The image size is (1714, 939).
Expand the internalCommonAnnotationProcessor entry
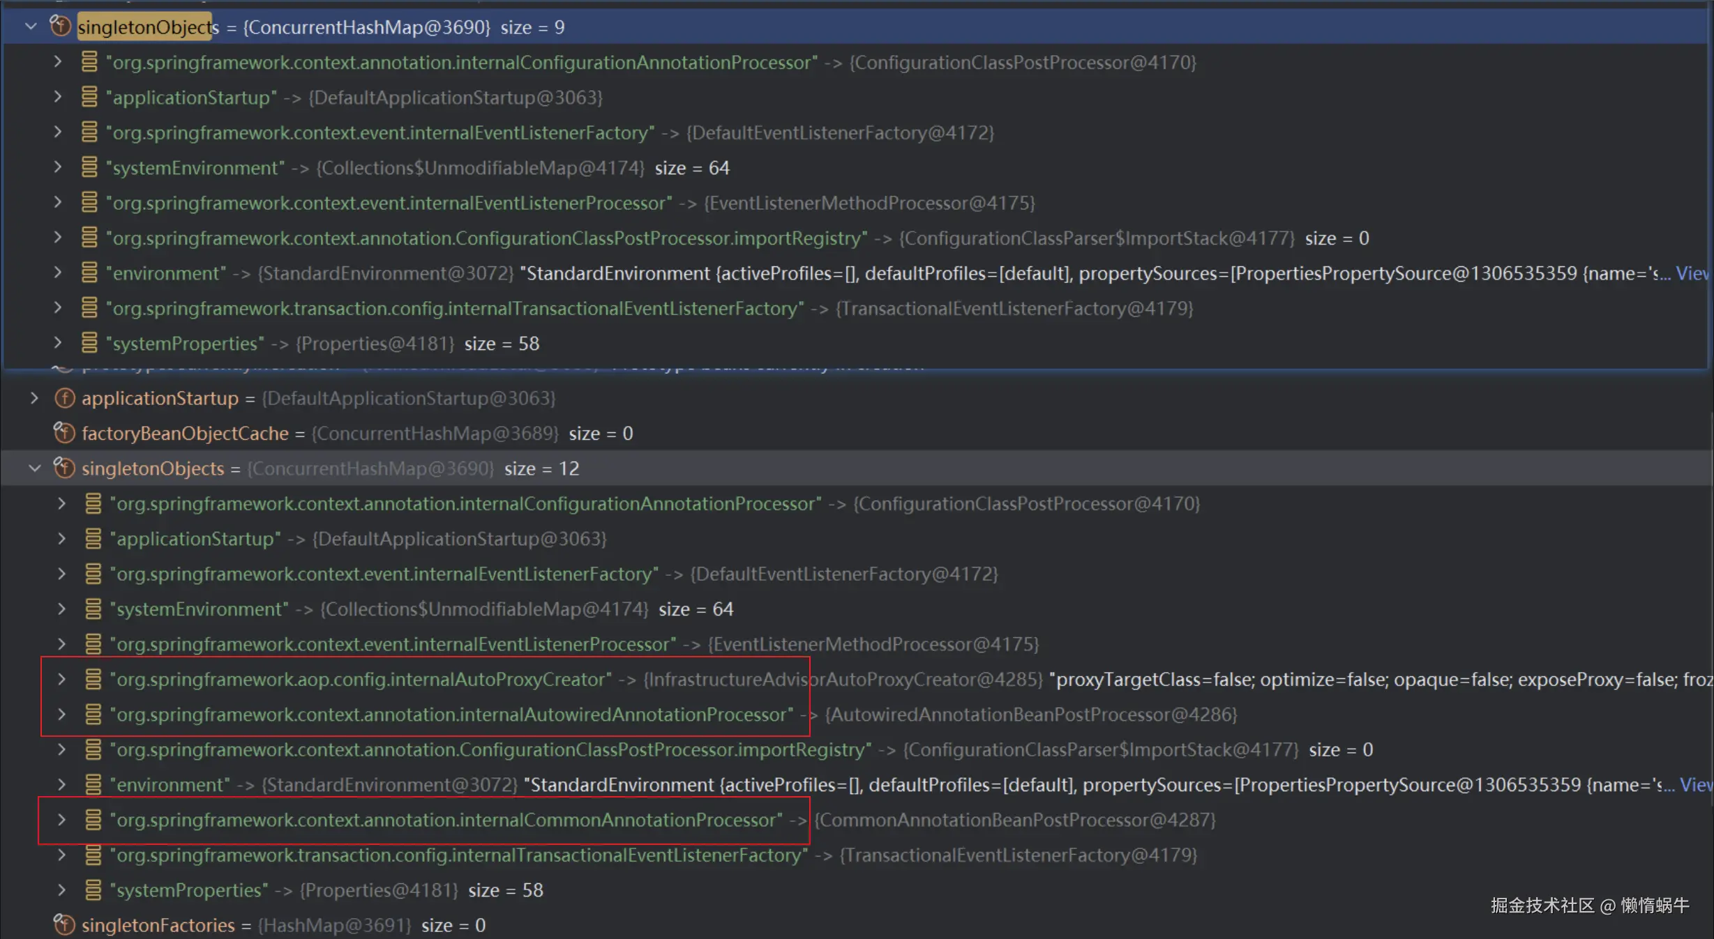click(x=61, y=820)
